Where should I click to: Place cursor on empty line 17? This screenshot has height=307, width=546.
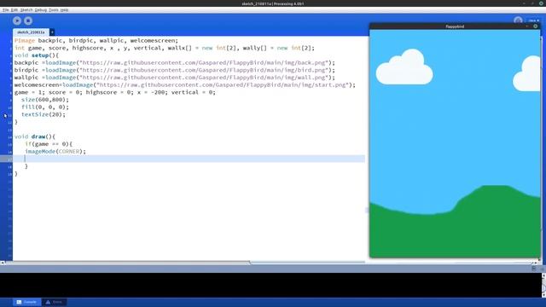pyautogui.click(x=189, y=159)
